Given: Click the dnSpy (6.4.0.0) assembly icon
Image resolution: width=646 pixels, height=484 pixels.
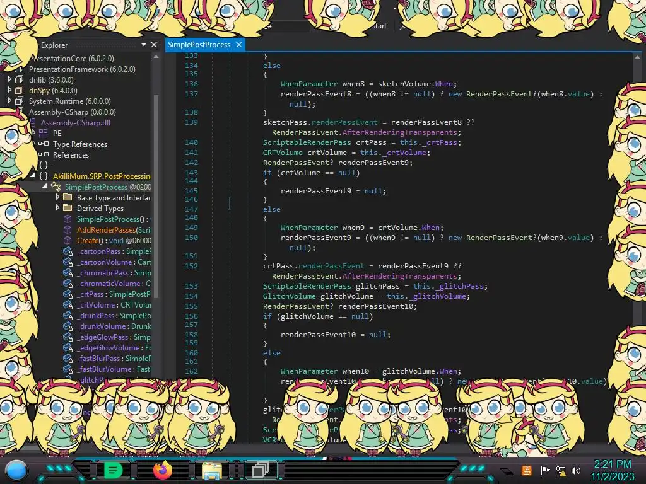Looking at the screenshot, I should pos(20,90).
